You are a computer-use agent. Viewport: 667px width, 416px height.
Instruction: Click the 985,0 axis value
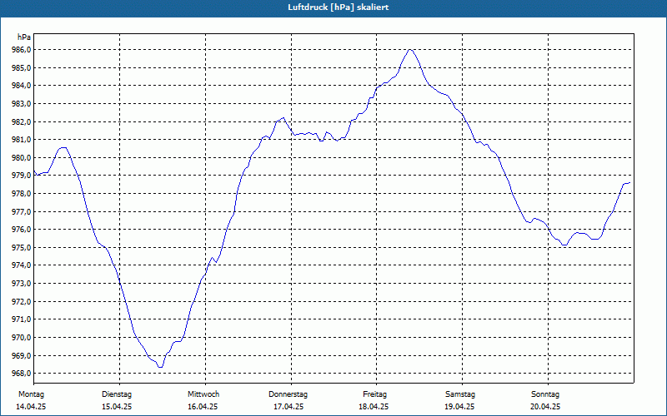click(x=21, y=68)
